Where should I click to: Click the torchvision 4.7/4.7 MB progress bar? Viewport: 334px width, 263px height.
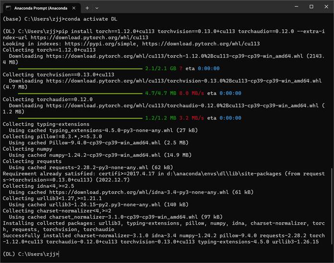pos(80,93)
